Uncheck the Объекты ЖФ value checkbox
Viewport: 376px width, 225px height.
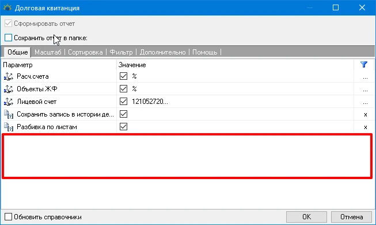123,89
